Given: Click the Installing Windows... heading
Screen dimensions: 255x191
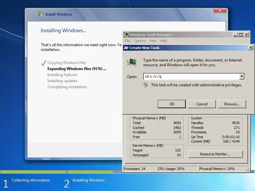Looking at the screenshot, I should [63, 30].
